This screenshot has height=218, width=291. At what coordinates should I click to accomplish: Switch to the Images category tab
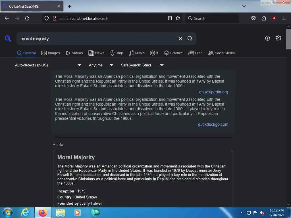[x=51, y=53]
